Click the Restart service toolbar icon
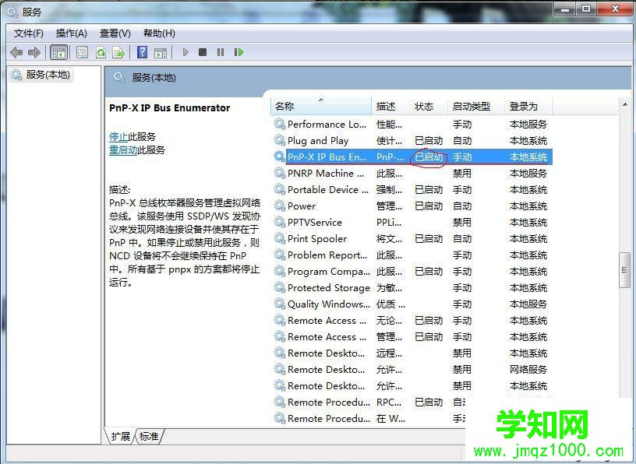The image size is (636, 464). (x=239, y=52)
